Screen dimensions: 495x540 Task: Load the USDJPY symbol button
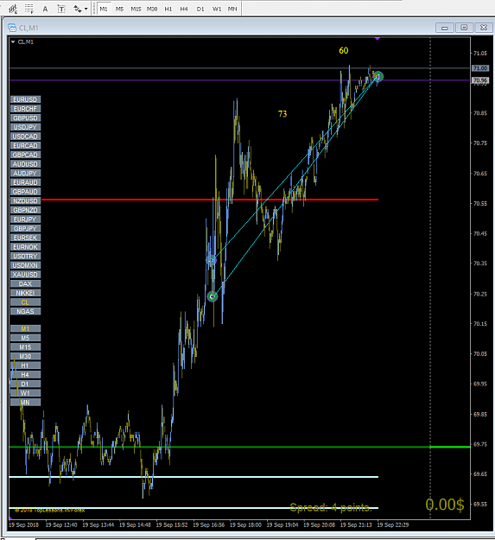point(25,127)
